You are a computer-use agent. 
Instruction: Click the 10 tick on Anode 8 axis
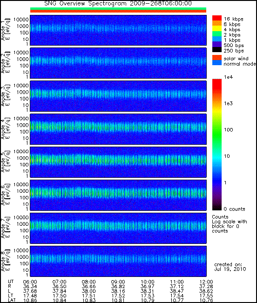[x=26, y=270]
